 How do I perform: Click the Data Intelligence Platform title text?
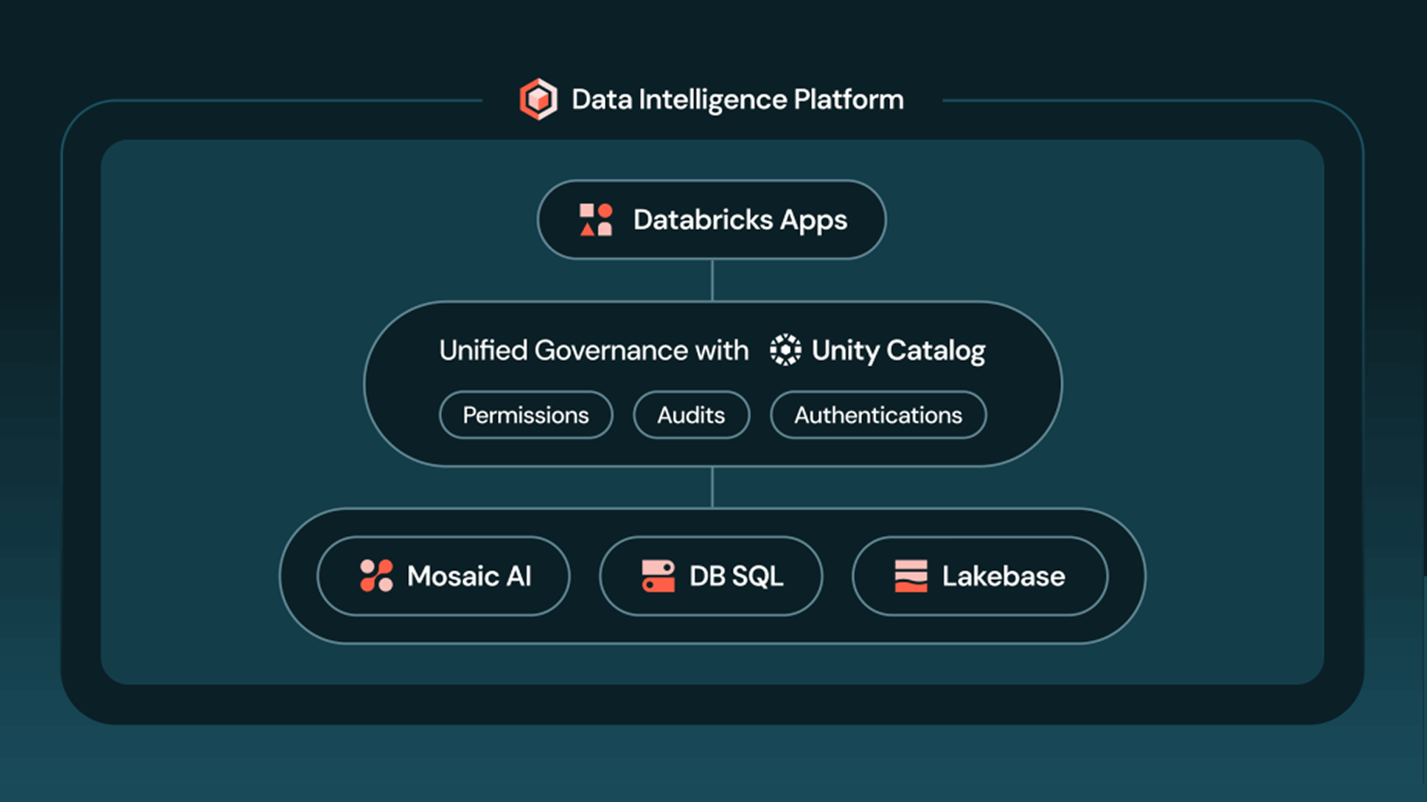[x=737, y=100]
